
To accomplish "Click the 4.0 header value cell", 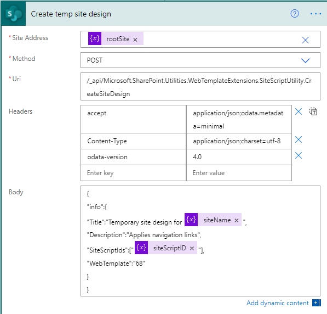I will (x=239, y=157).
